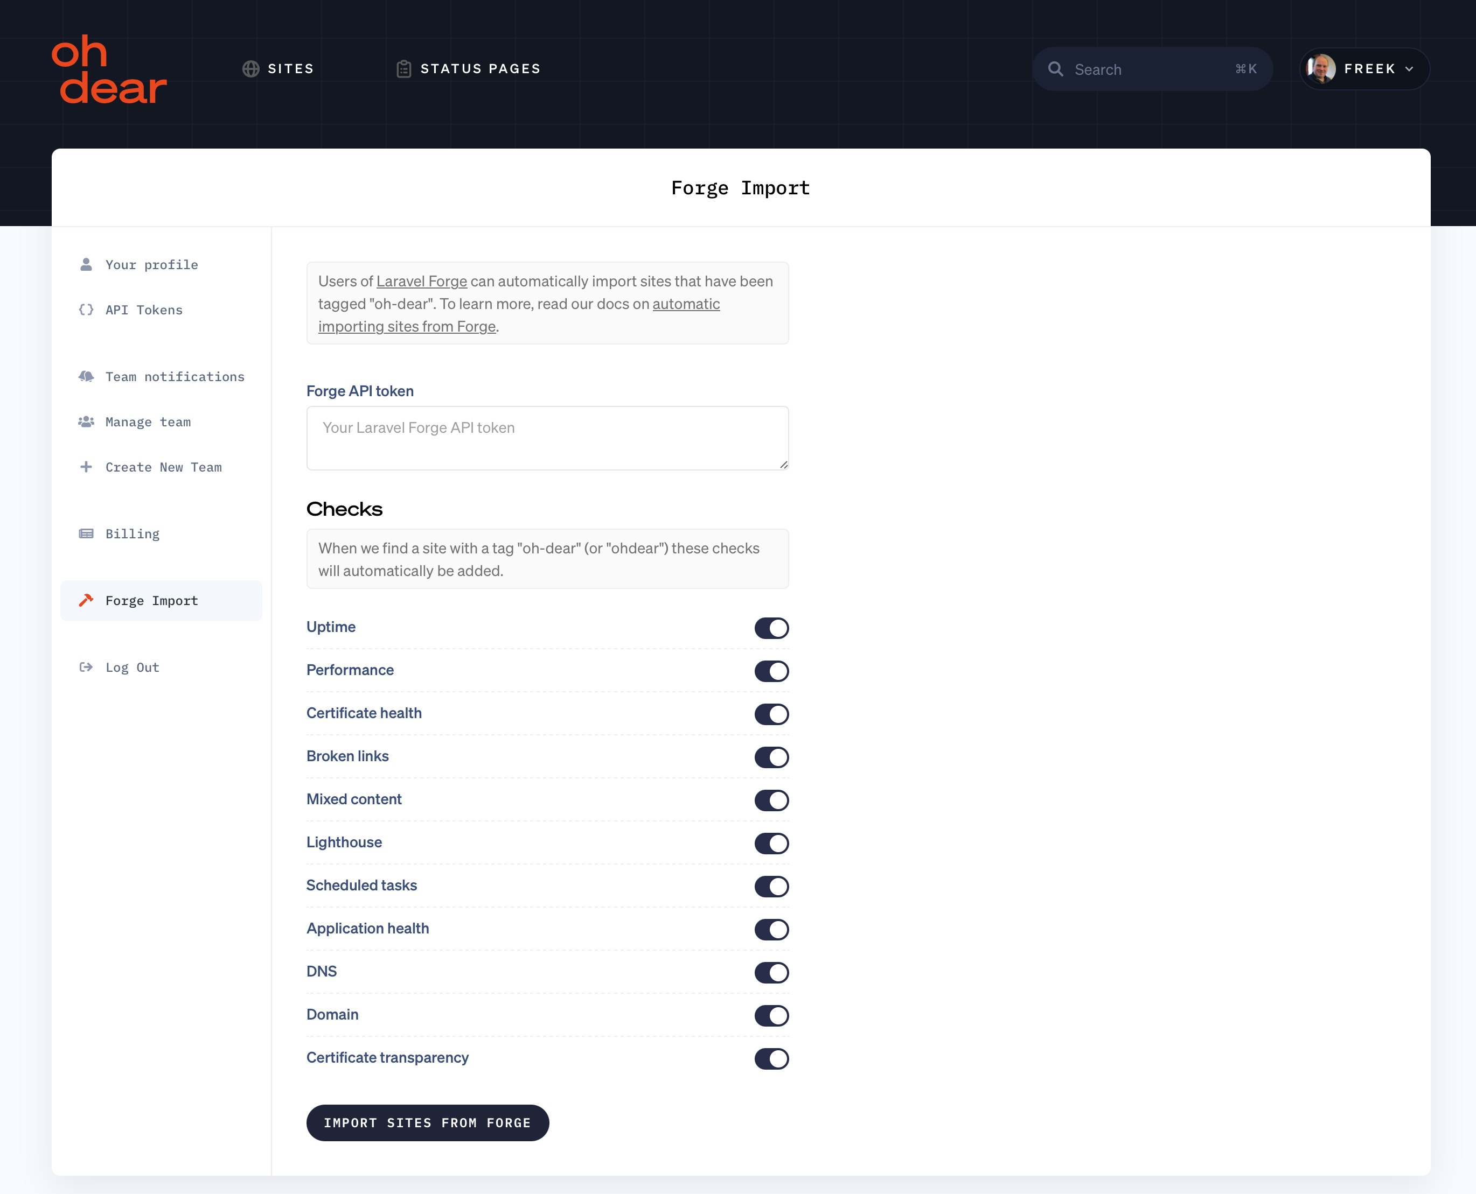Open the Sites menu item
The image size is (1476, 1194).
pyautogui.click(x=277, y=69)
